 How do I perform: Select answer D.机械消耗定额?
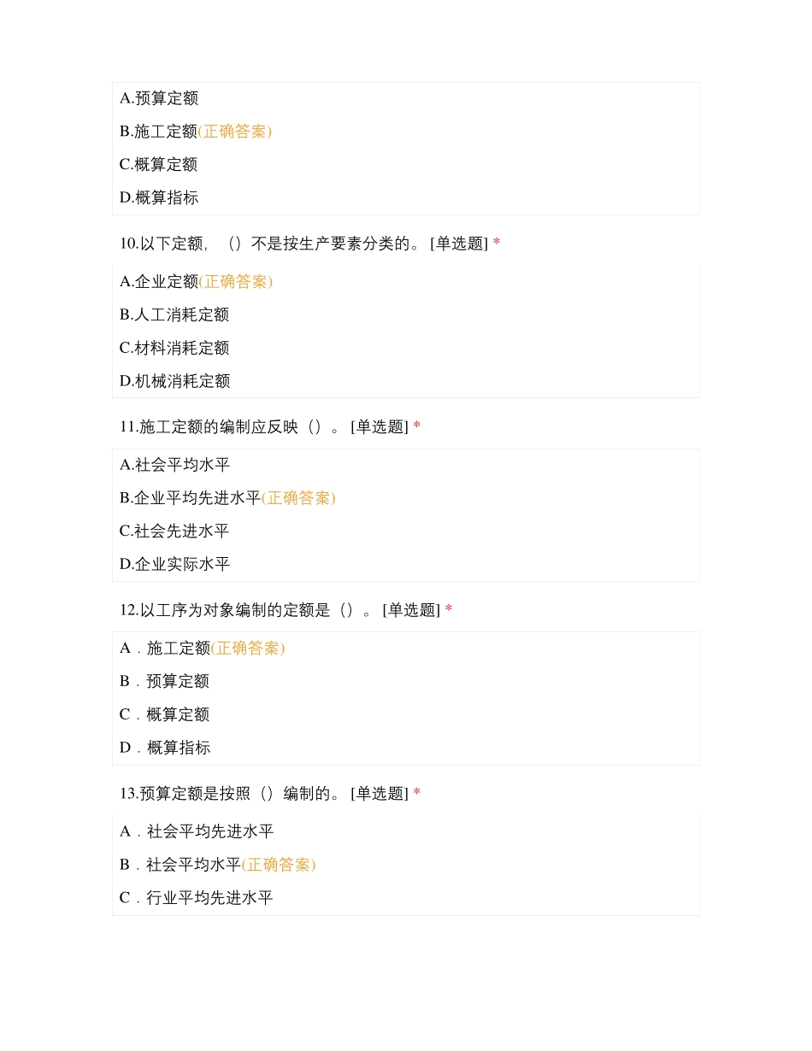174,381
